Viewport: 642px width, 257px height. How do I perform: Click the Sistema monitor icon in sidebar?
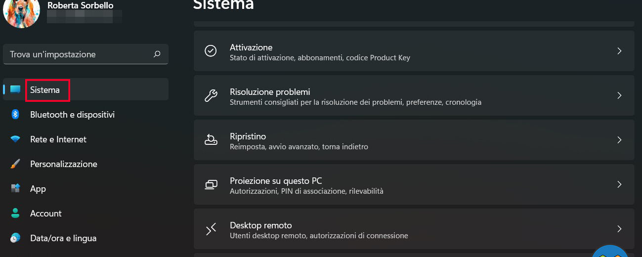click(15, 90)
